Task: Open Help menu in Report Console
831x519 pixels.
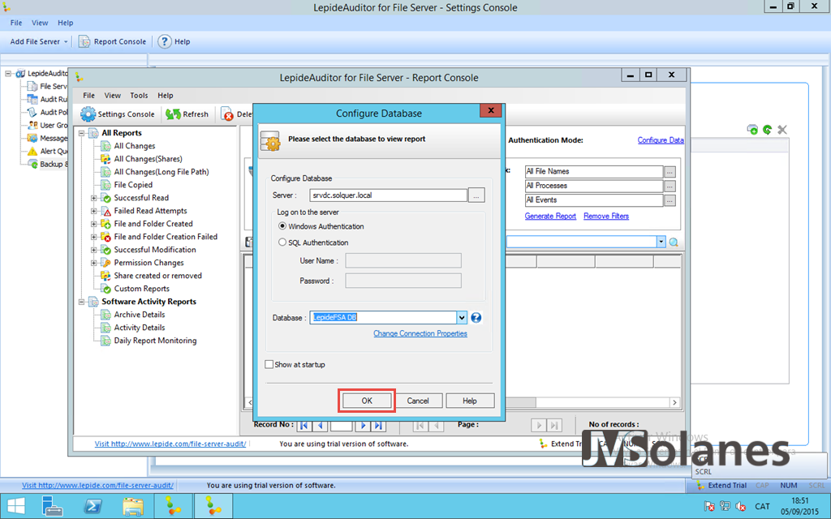Action: coord(166,96)
